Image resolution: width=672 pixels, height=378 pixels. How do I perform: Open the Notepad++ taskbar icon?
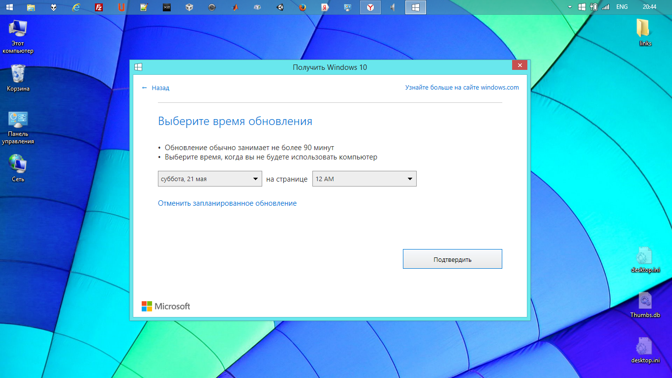[x=144, y=7]
